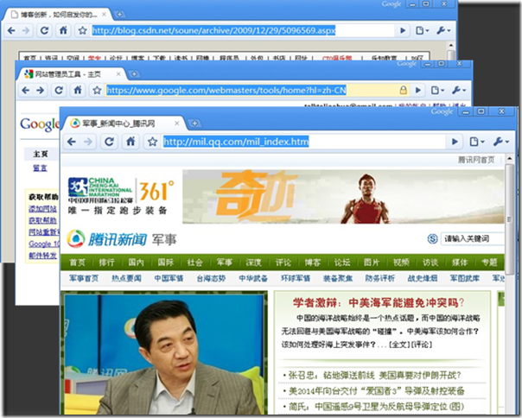The height and width of the screenshot is (418, 522).
Task: Open the 台海态势 sub-navigation link
Action: click(x=211, y=278)
